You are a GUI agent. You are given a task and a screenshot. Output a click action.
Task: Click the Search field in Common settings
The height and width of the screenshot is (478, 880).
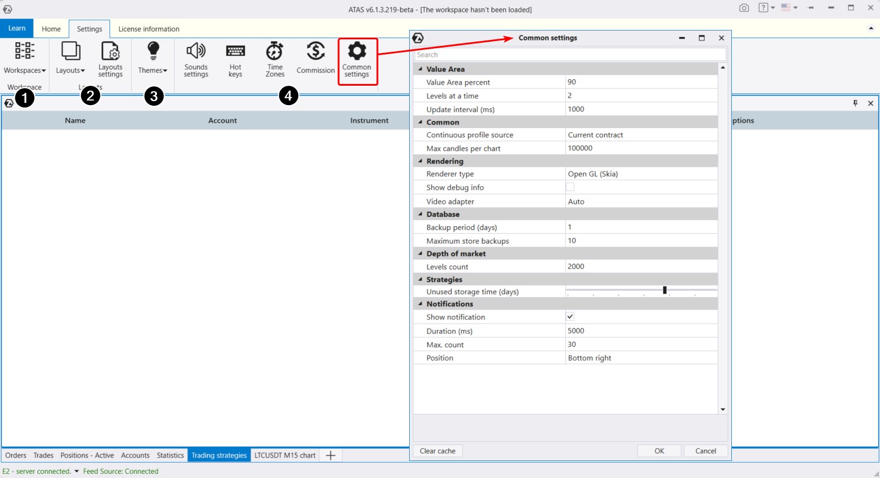coord(569,54)
